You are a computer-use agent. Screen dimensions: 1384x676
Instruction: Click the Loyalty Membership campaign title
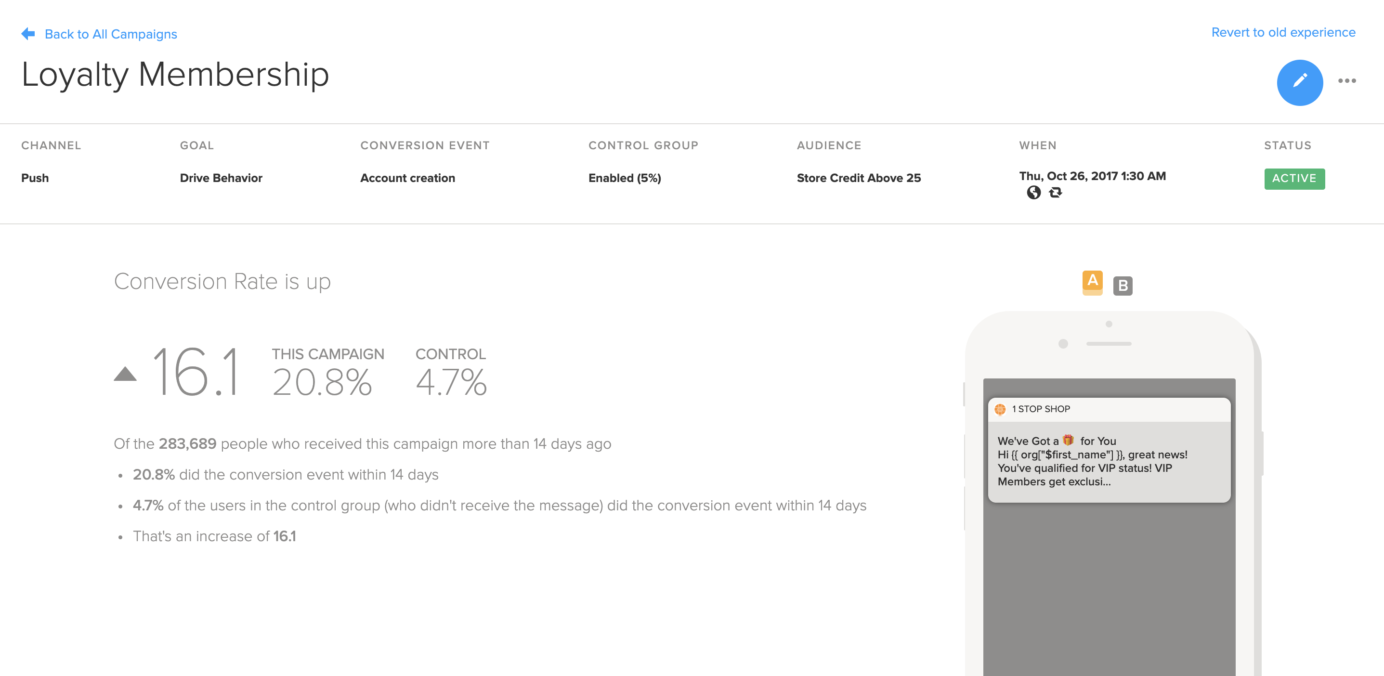click(175, 75)
